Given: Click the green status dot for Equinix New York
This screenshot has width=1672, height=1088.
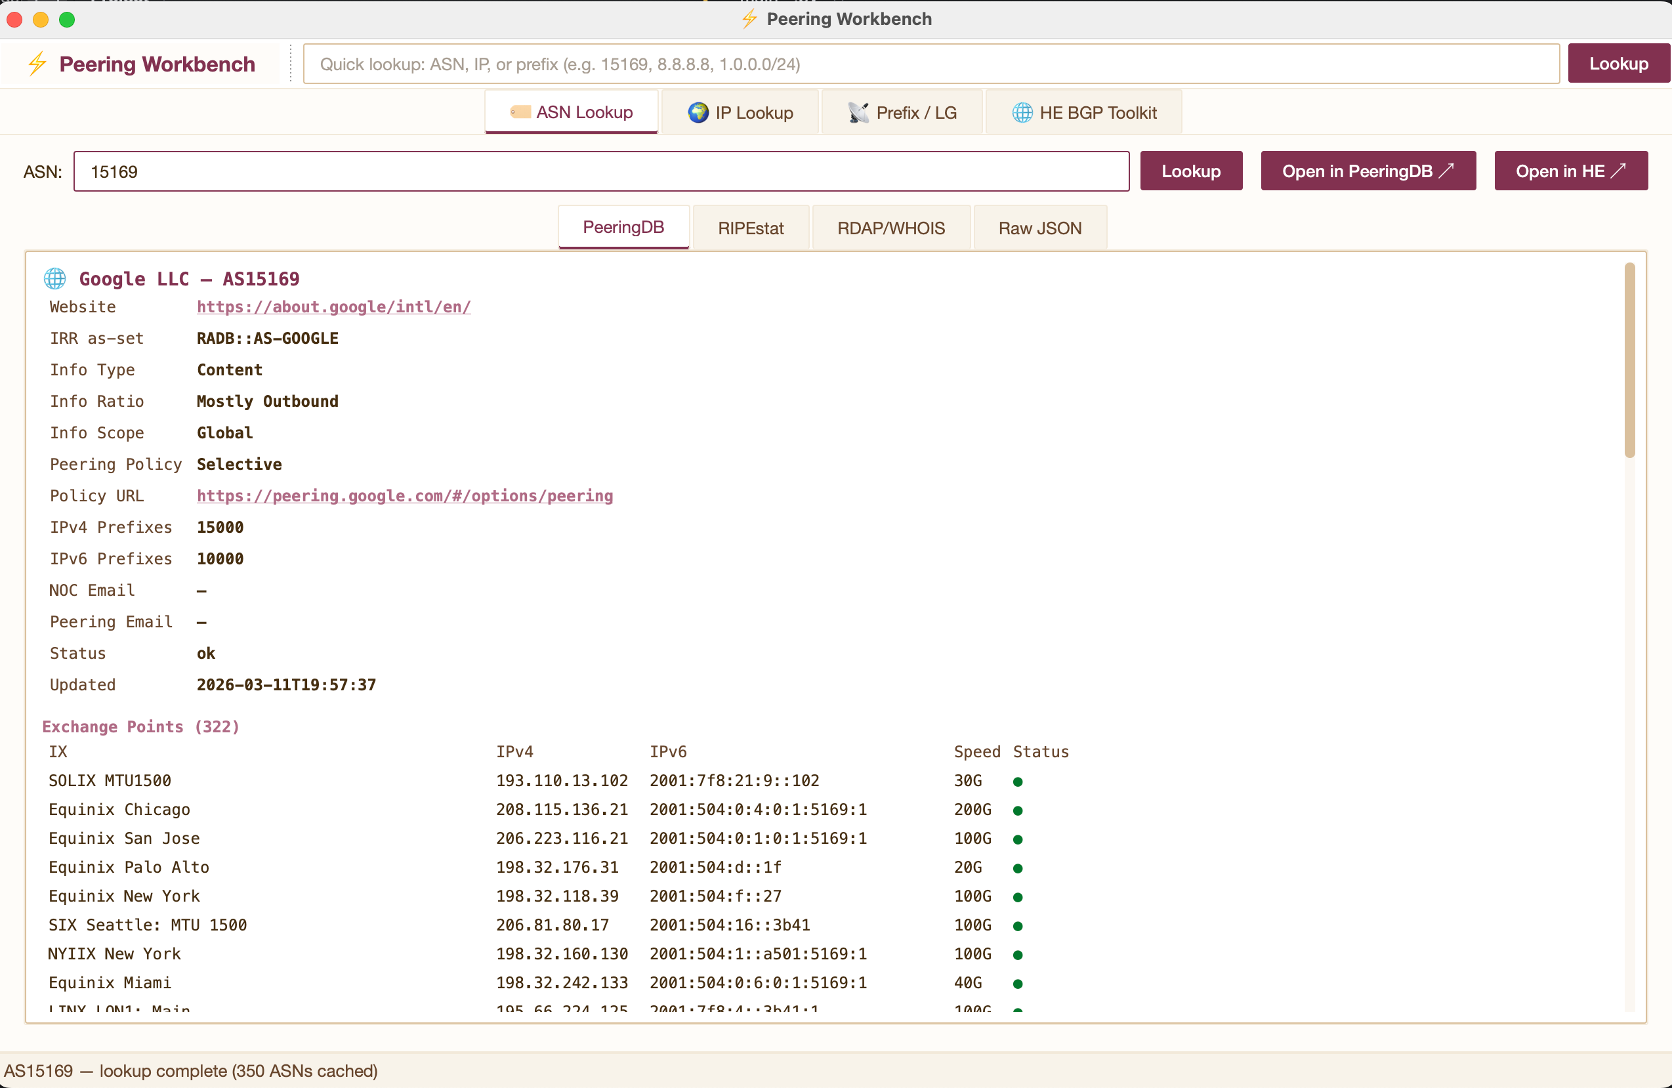Looking at the screenshot, I should click(1017, 897).
